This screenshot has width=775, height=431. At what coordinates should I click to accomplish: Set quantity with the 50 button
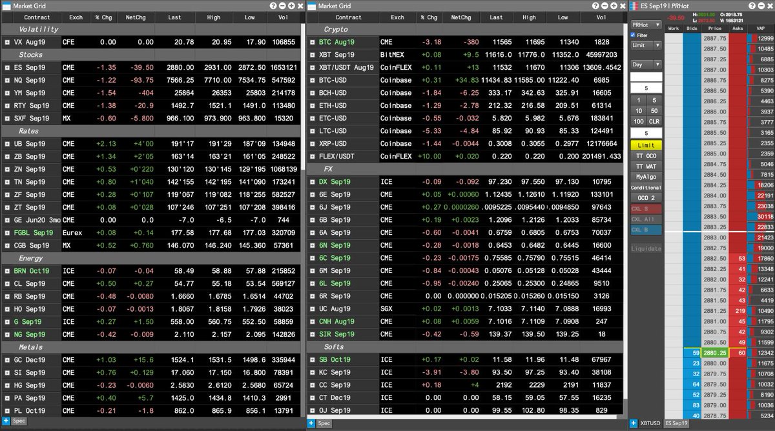[x=654, y=111]
